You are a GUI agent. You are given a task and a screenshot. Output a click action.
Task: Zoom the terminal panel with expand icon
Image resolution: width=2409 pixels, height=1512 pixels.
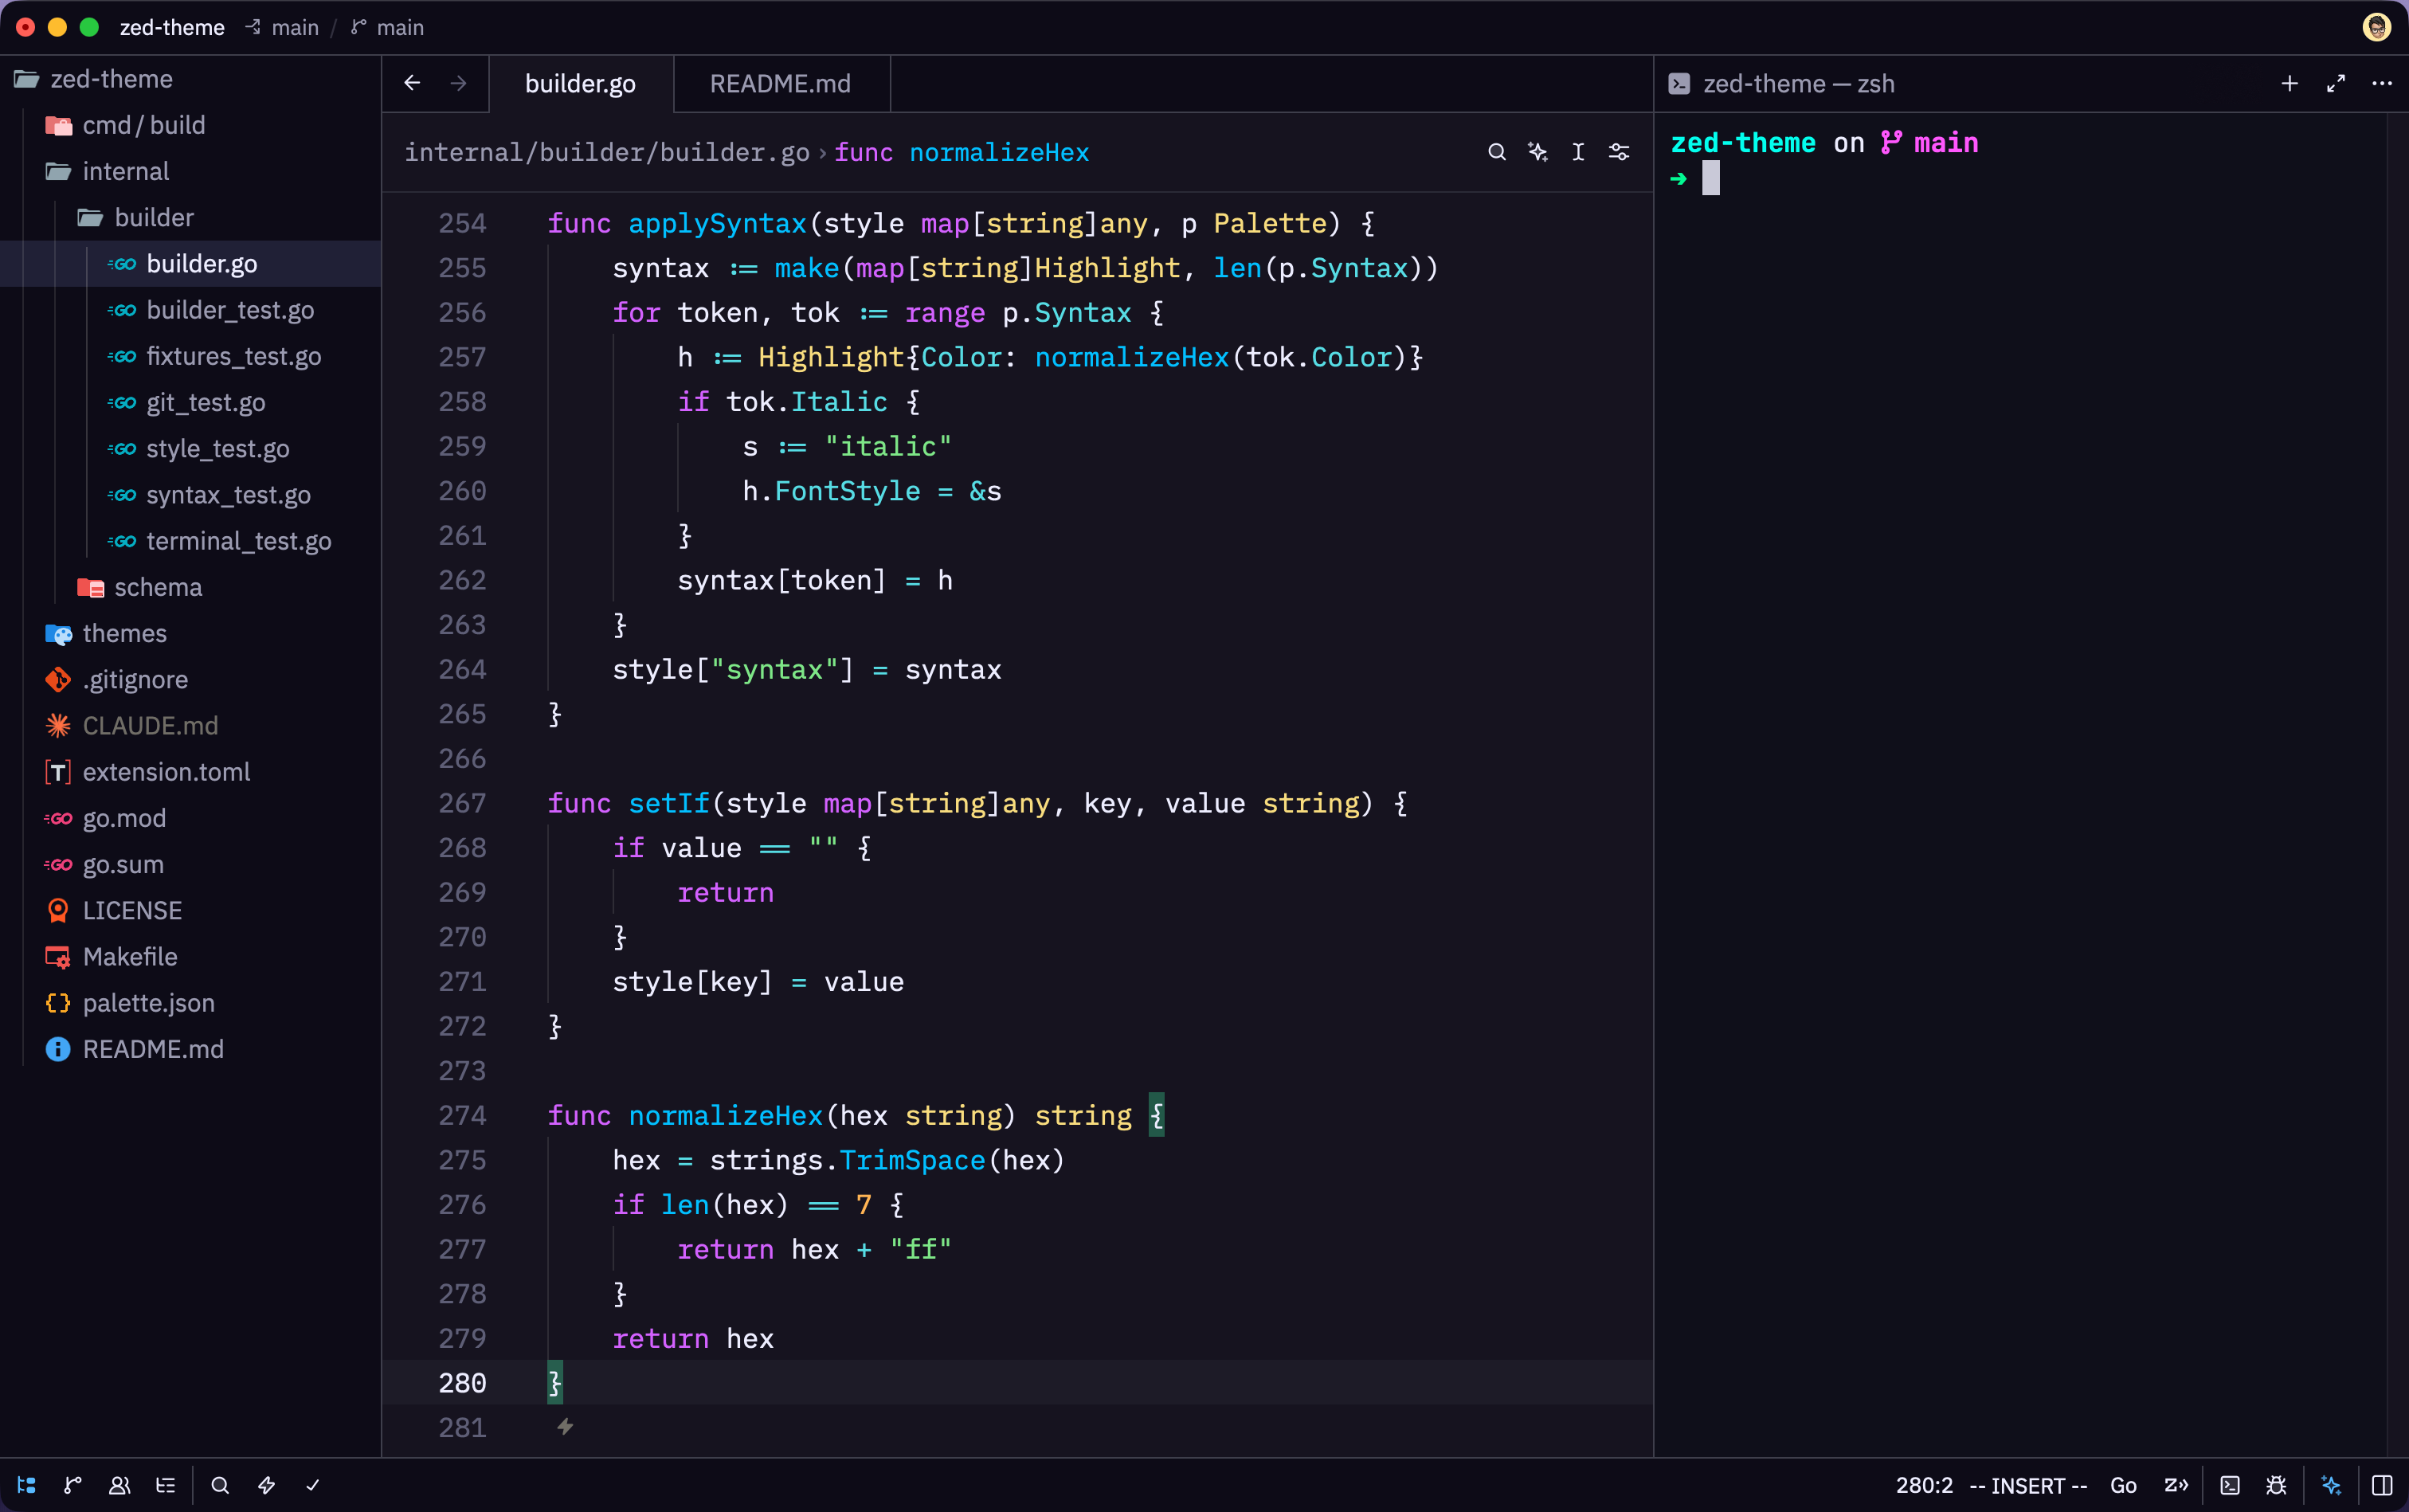[x=2336, y=83]
